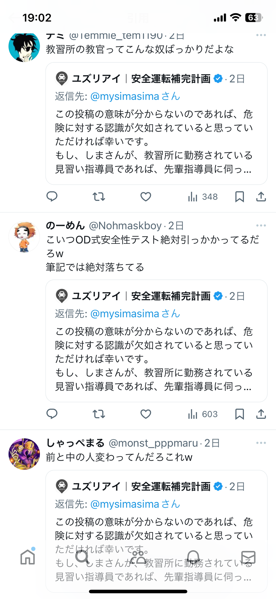This screenshot has width=276, height=599.
Task: Repost the のーめん quote post
Action: 99,414
